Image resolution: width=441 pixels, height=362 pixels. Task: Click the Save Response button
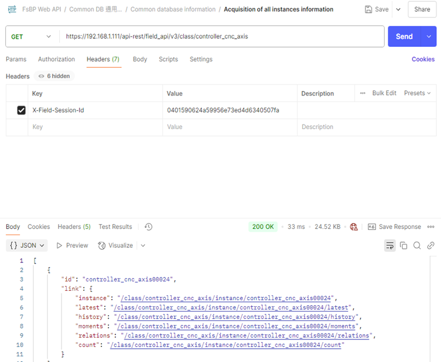click(x=395, y=226)
